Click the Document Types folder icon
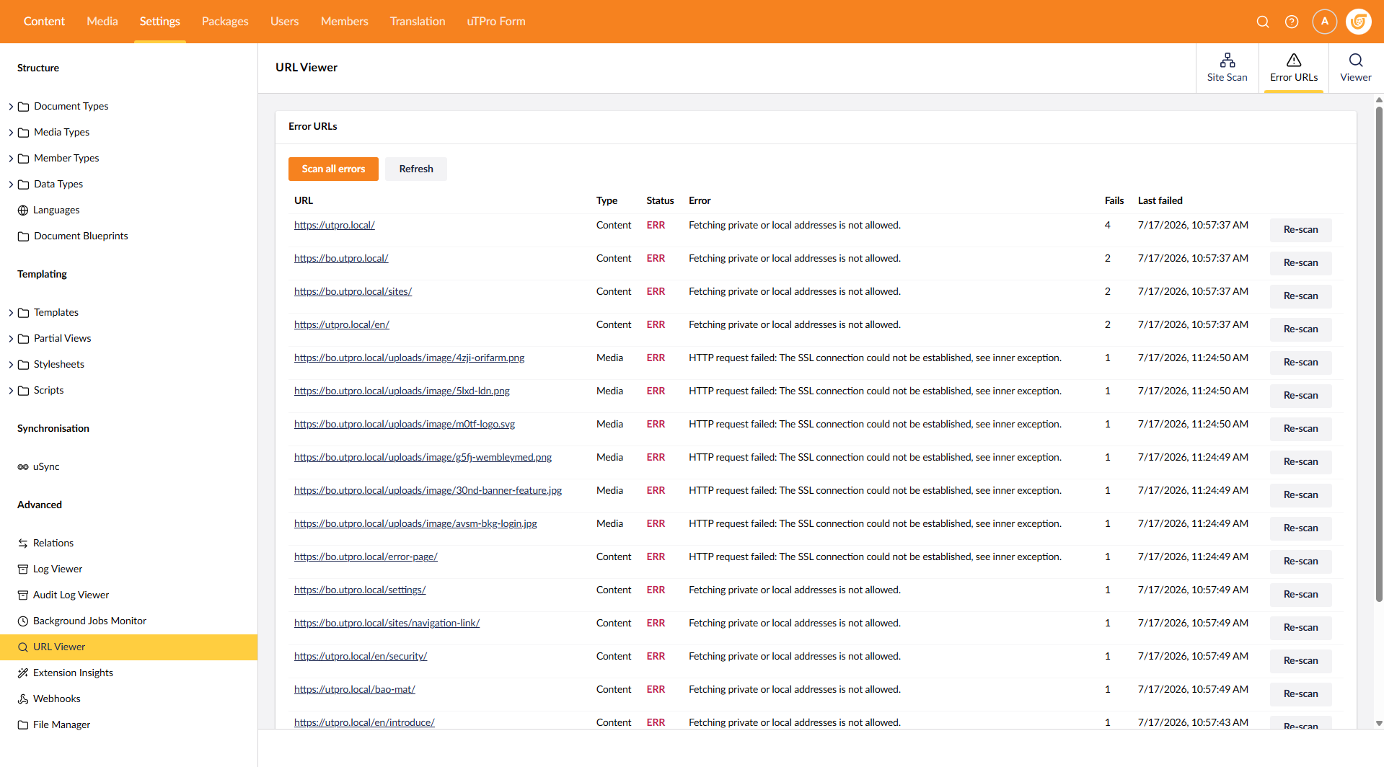This screenshot has width=1384, height=767. coord(23,107)
